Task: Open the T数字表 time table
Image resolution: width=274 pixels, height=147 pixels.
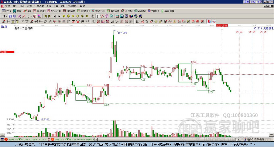Action: tap(113, 11)
